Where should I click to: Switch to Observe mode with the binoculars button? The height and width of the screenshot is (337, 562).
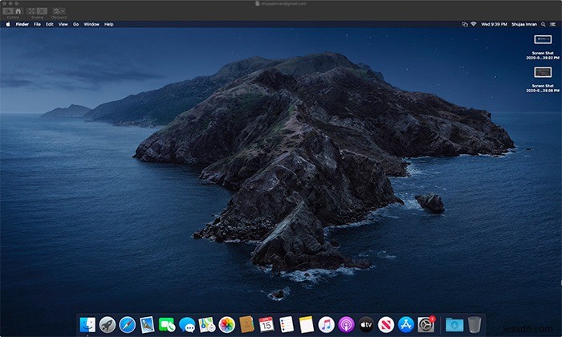(18, 11)
